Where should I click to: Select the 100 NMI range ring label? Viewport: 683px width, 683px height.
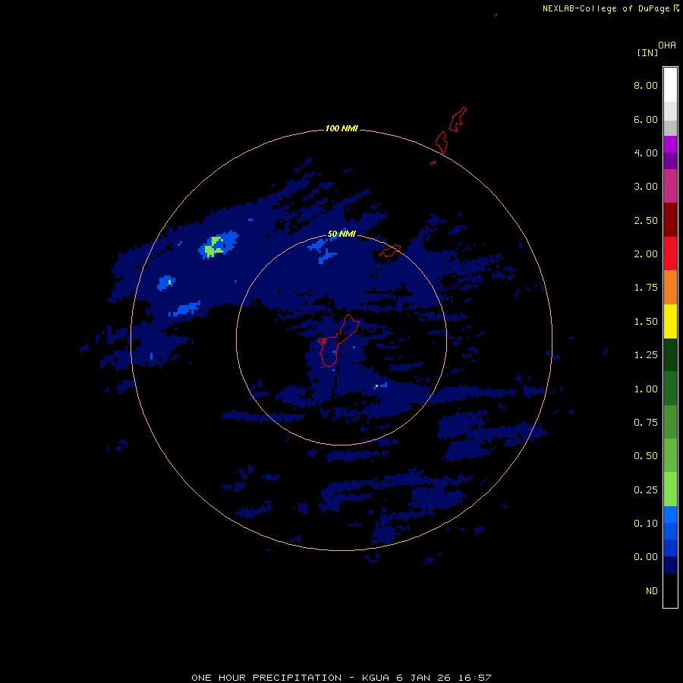coord(341,128)
